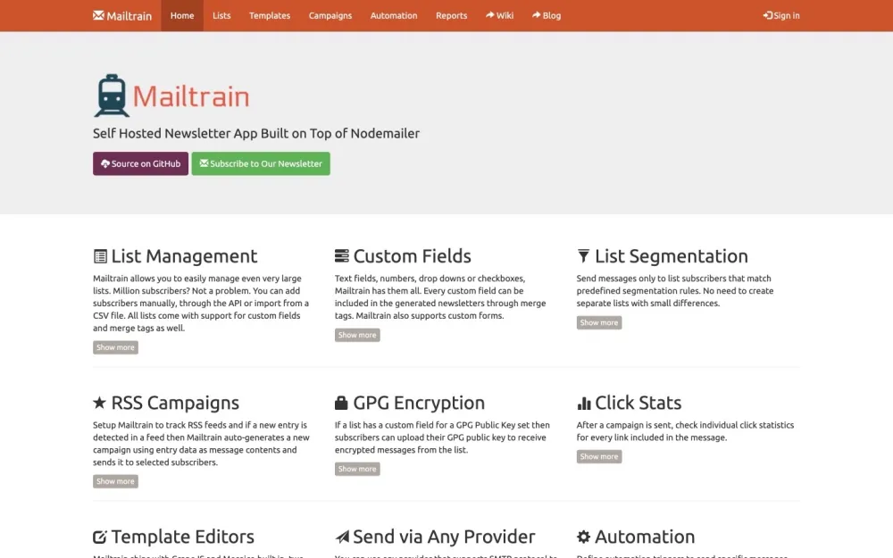Select the Send via Any Provider paper plane icon
The width and height of the screenshot is (893, 558).
click(x=341, y=536)
